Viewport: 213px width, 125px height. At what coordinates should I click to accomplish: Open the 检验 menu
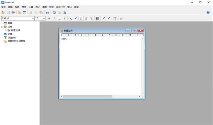coord(51,7)
